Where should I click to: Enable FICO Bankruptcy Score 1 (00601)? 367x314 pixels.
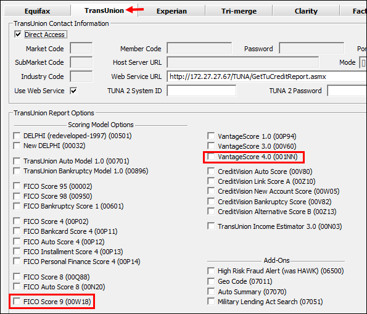[x=17, y=206]
